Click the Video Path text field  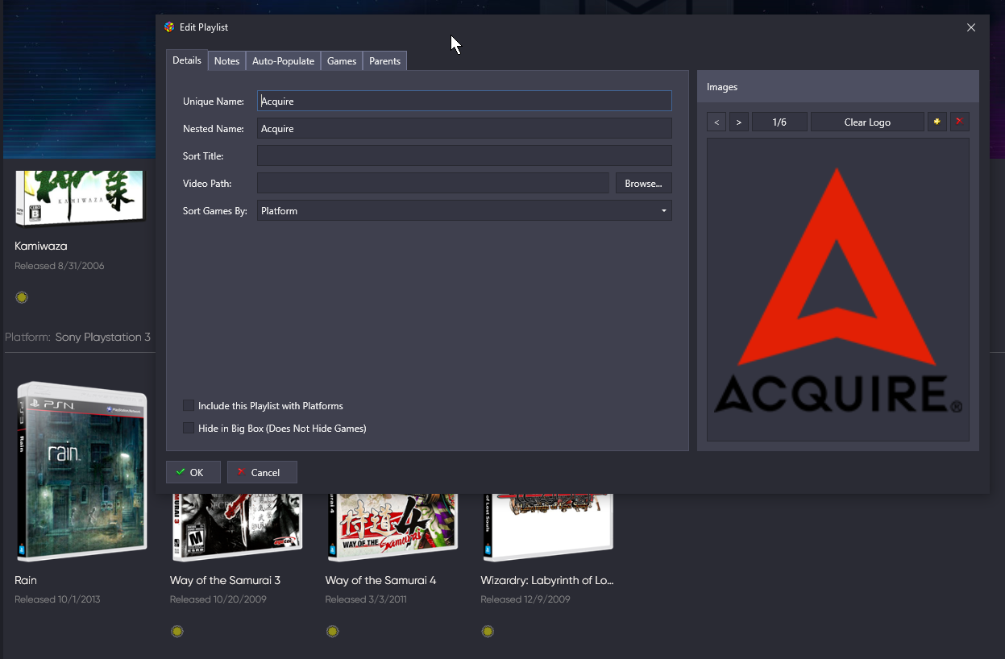click(433, 184)
